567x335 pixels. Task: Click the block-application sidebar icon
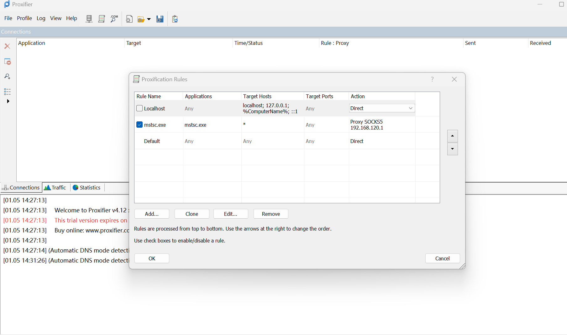click(x=7, y=61)
